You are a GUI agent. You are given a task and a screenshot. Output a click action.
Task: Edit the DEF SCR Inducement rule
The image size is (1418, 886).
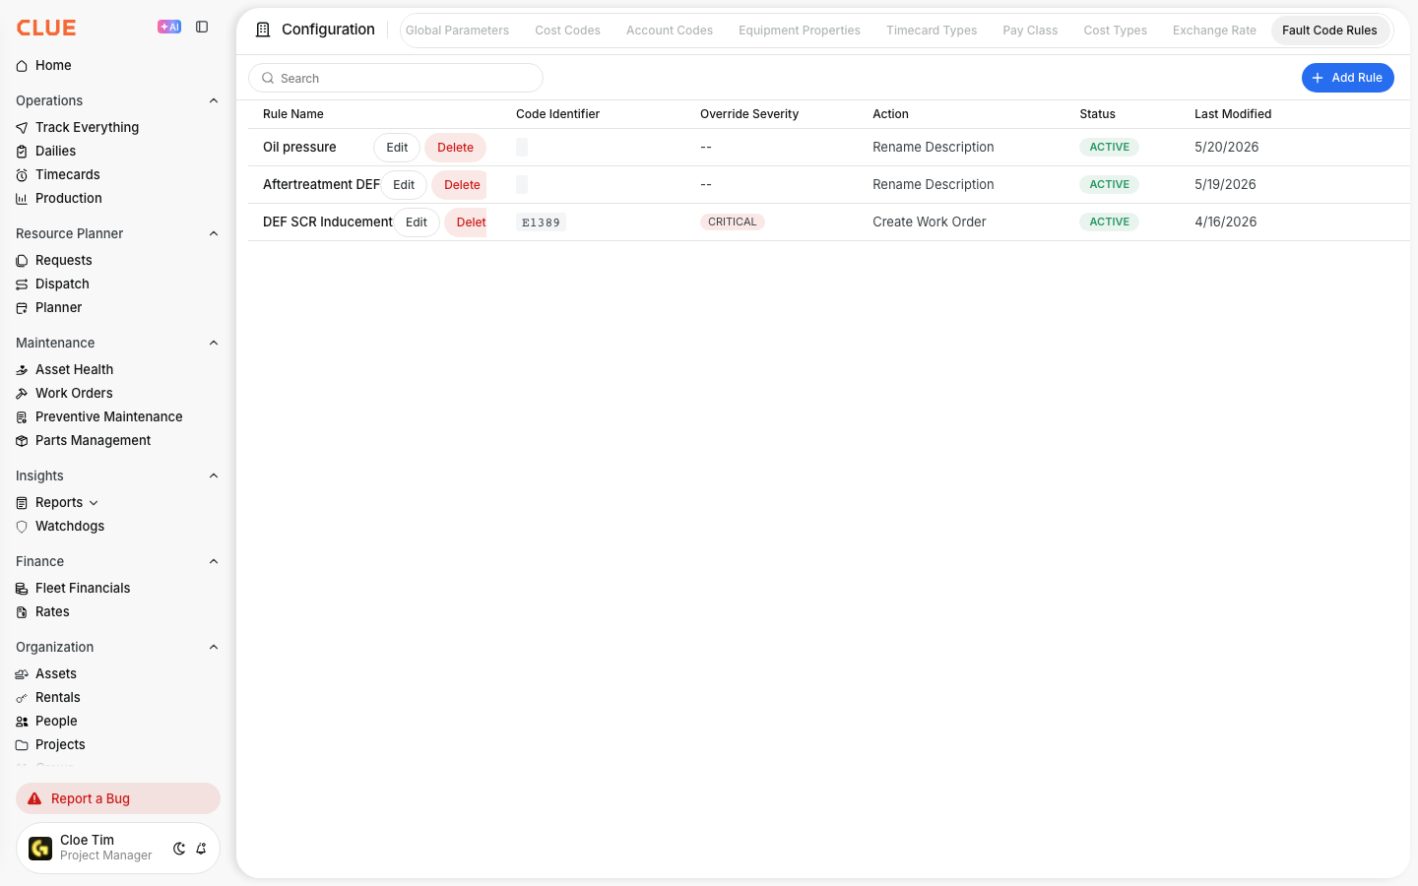pyautogui.click(x=417, y=222)
